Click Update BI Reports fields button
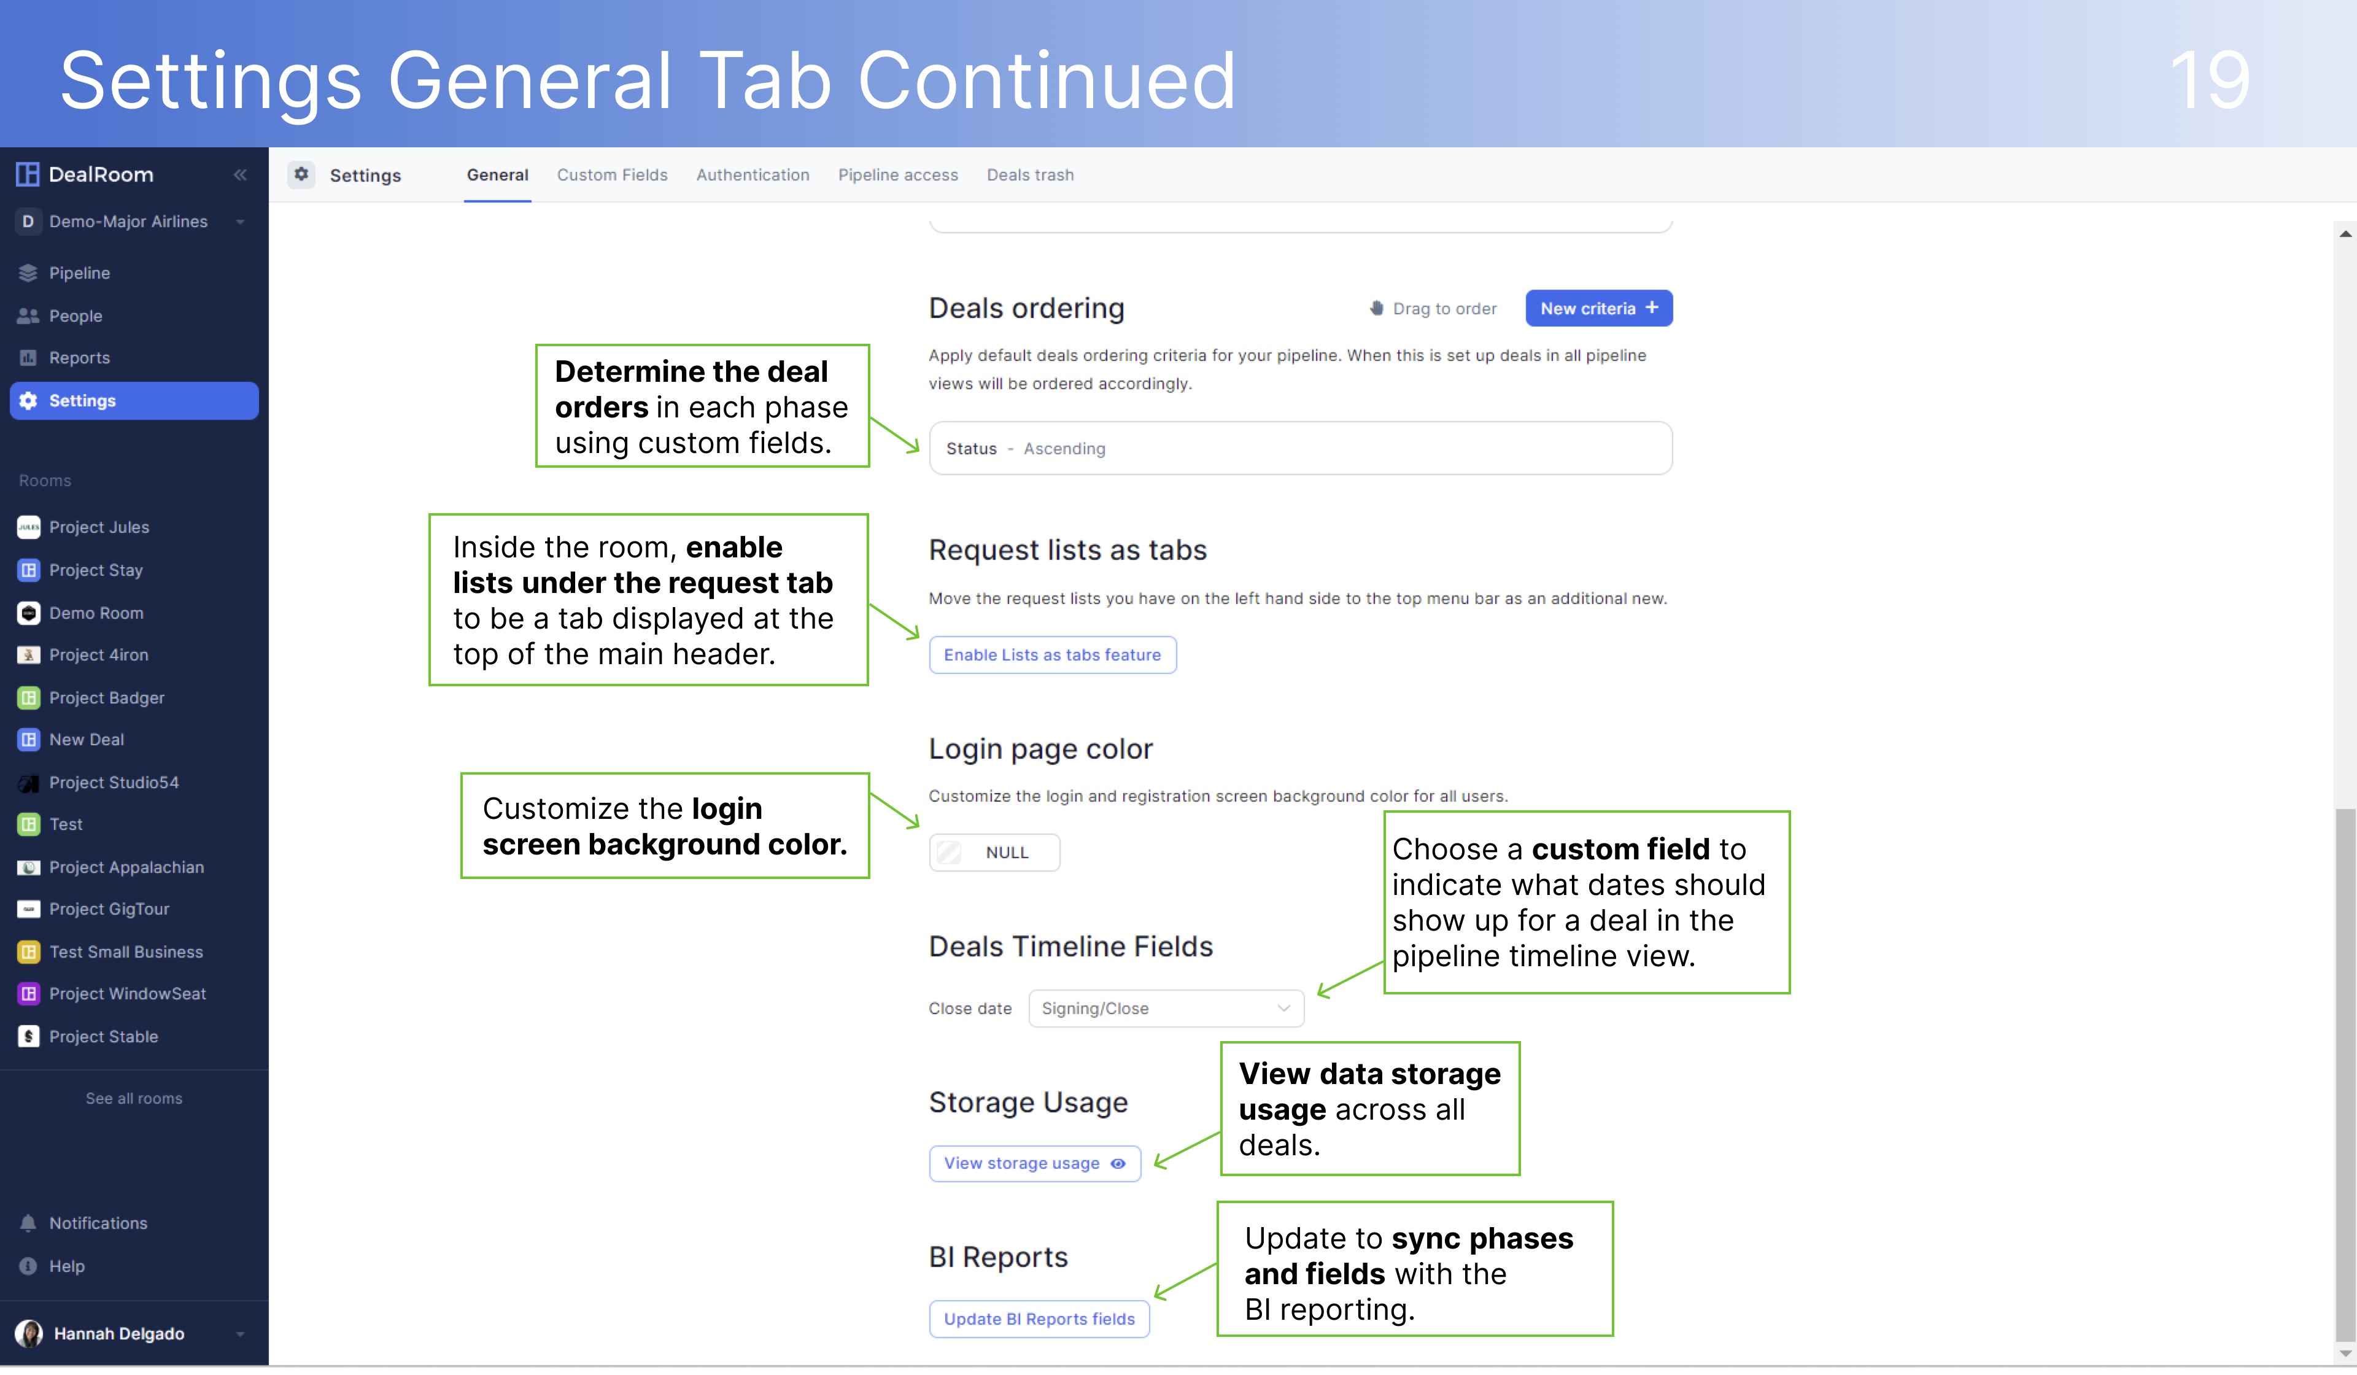 click(1038, 1320)
